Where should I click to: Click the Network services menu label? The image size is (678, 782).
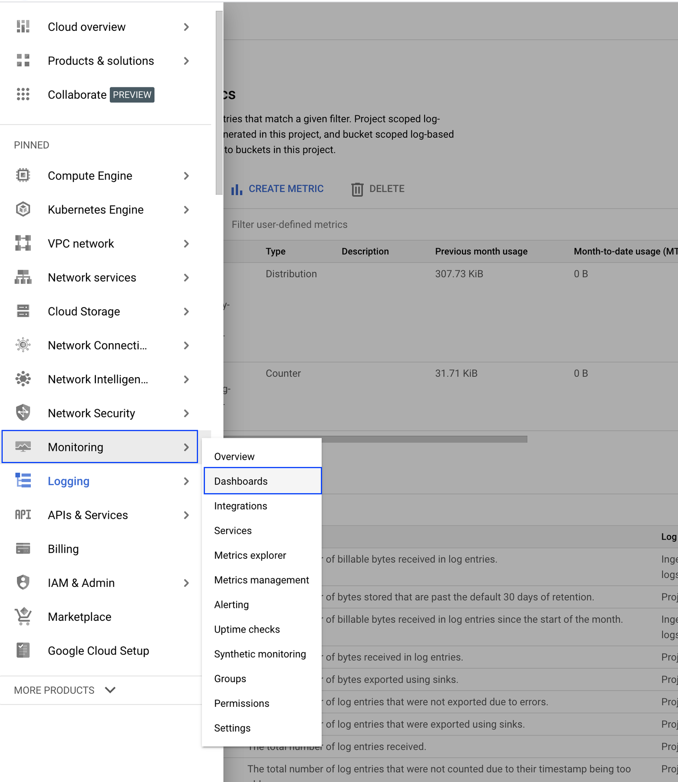click(x=92, y=277)
